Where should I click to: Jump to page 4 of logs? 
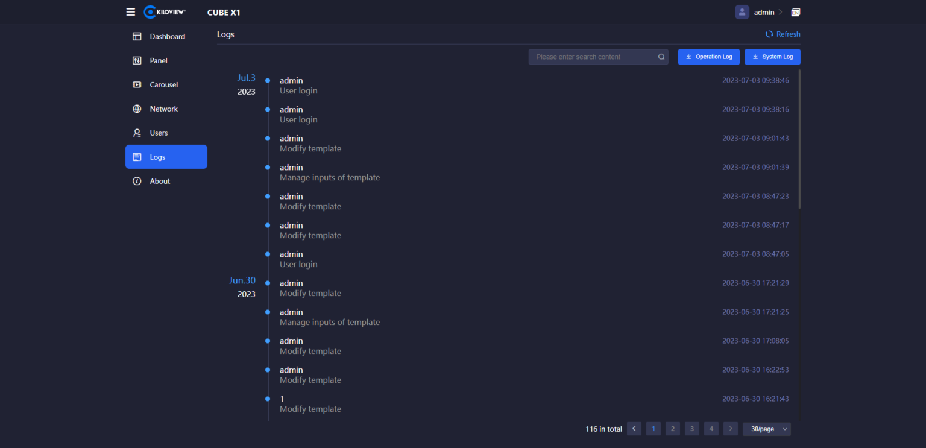coord(711,429)
